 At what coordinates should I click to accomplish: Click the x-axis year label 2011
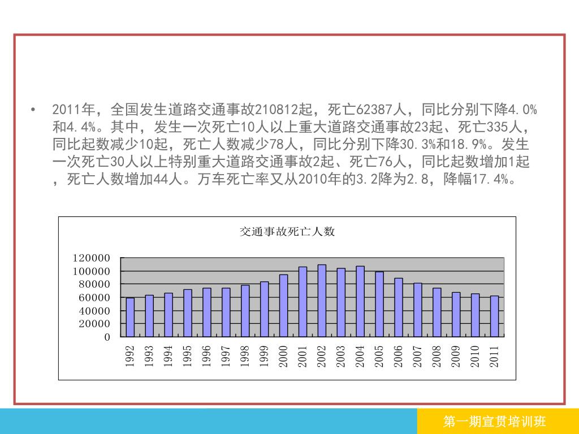(494, 356)
